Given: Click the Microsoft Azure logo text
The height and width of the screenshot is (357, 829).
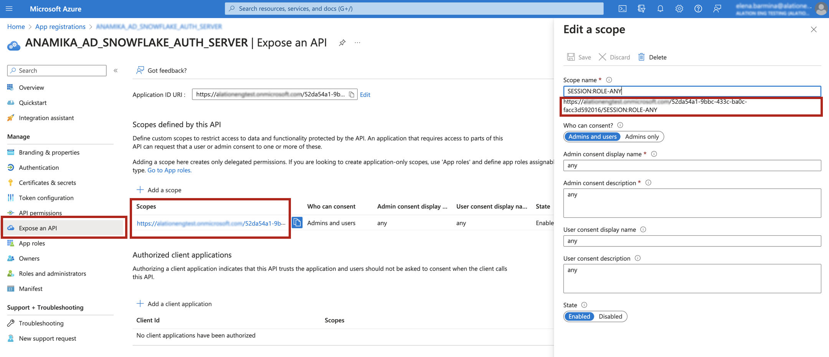Looking at the screenshot, I should [56, 9].
